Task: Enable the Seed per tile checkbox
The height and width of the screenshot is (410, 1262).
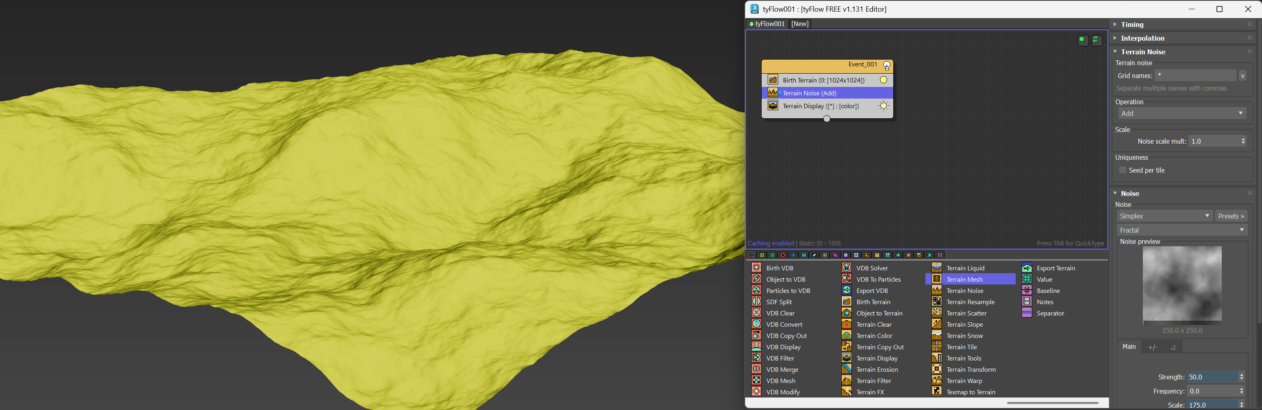Action: (x=1122, y=170)
